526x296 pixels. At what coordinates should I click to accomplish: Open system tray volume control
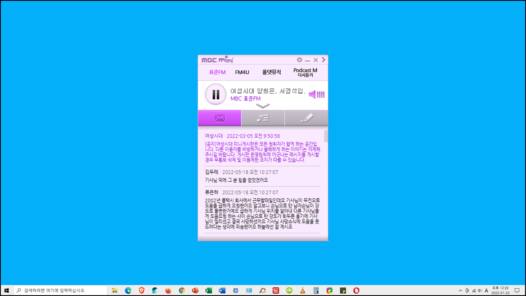coord(480,290)
